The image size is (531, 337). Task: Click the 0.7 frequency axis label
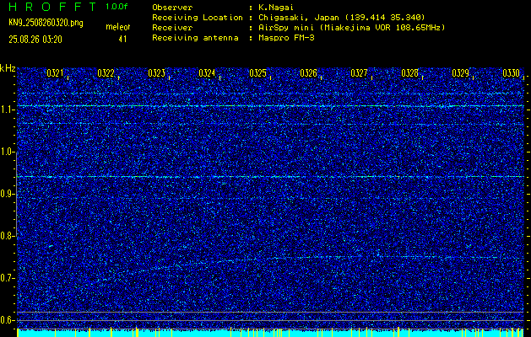click(6, 278)
